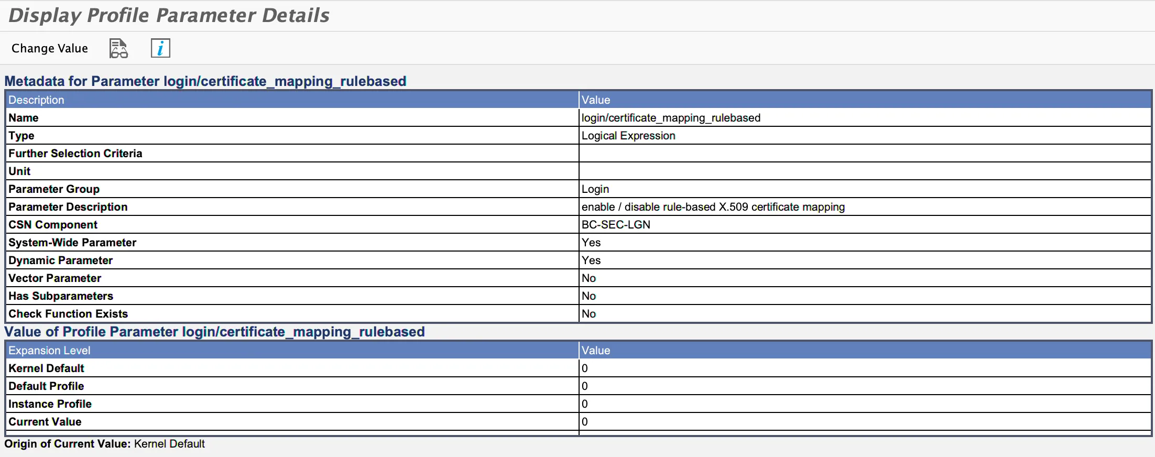Select the Description column header
This screenshot has width=1155, height=457.
36,100
